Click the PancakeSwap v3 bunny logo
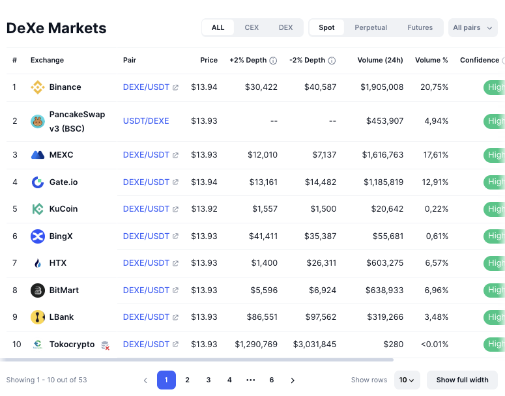The image size is (505, 396). click(38, 121)
